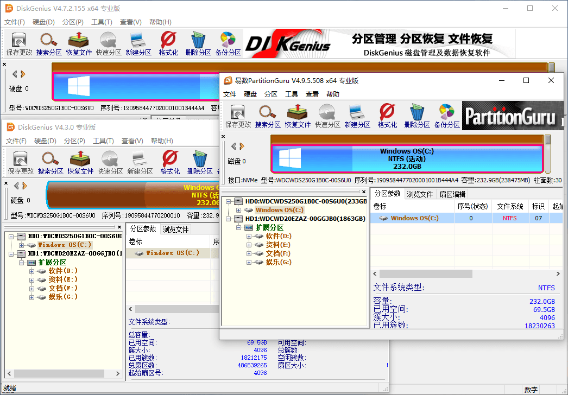
Task: Click 备份分区 icon in PartitionGuru window
Action: click(x=447, y=116)
